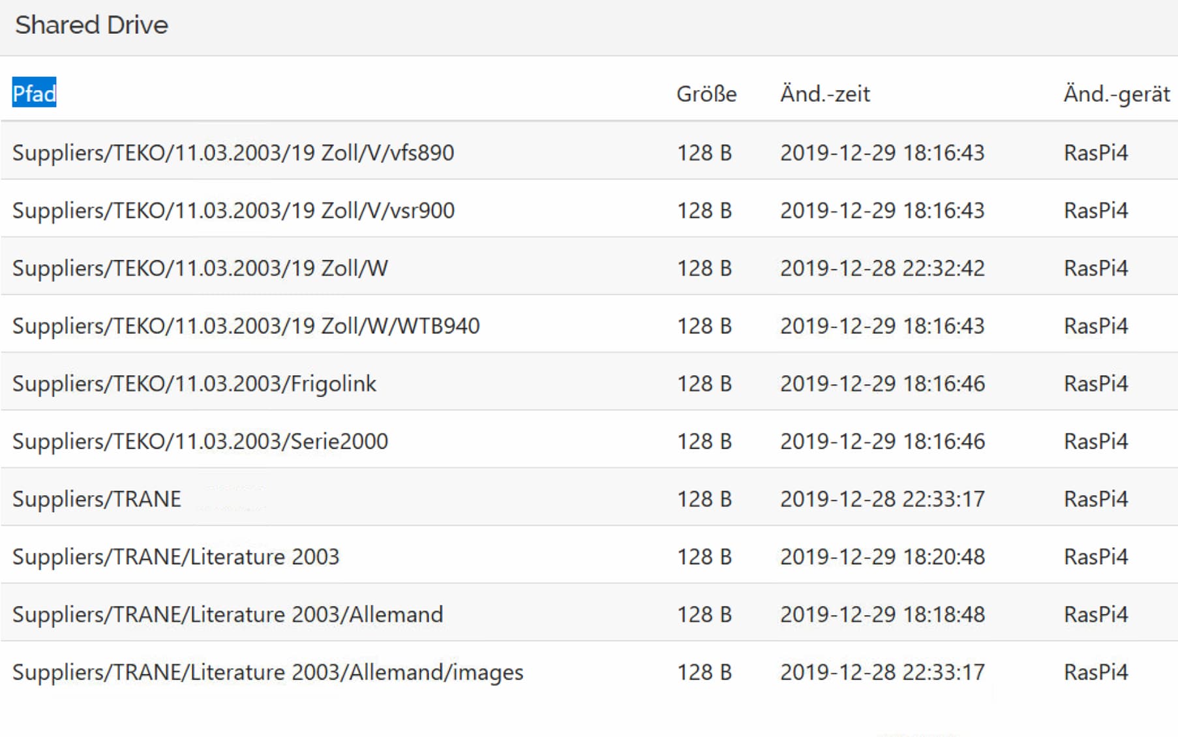Click RasPi4 device in vfs890 row

(1096, 153)
